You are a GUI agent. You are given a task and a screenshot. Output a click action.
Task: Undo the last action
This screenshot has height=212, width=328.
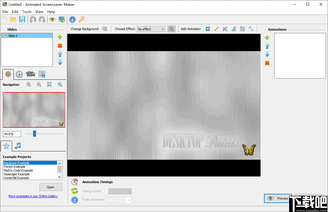[33, 20]
